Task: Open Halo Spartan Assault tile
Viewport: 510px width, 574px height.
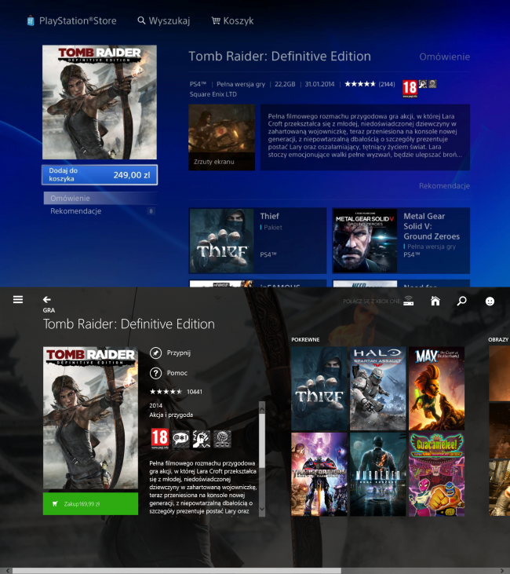Action: [x=378, y=389]
